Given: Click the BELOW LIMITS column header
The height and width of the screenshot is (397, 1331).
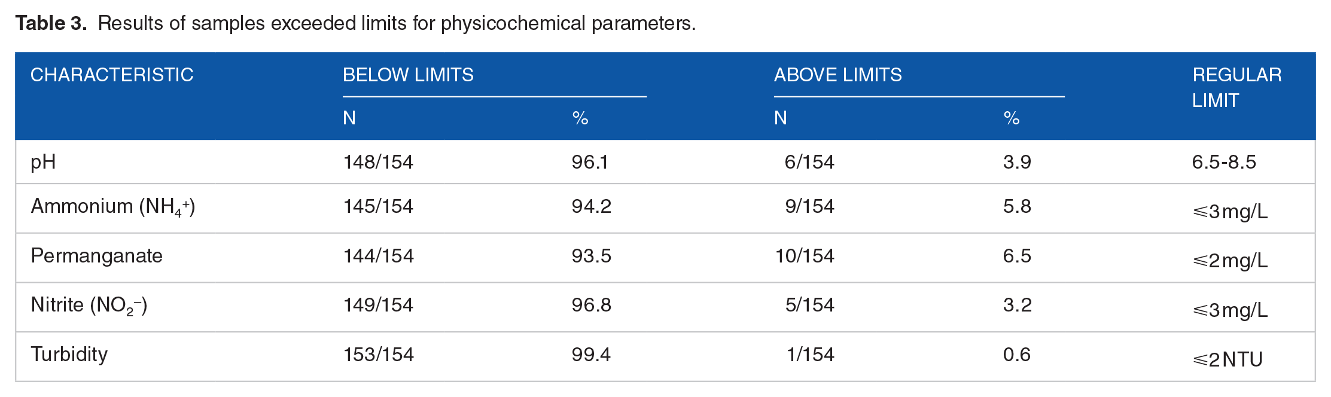Looking at the screenshot, I should 408,75.
